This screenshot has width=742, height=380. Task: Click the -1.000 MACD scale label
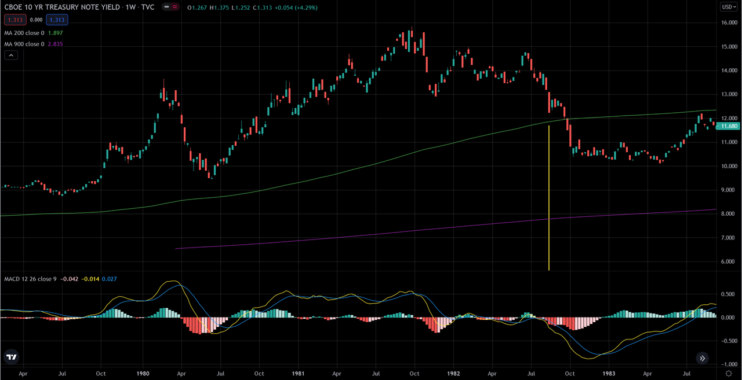pos(729,364)
